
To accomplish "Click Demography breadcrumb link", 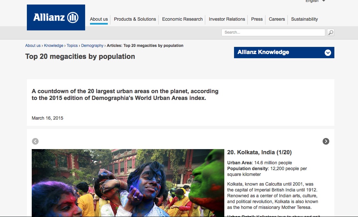I will point(92,45).
